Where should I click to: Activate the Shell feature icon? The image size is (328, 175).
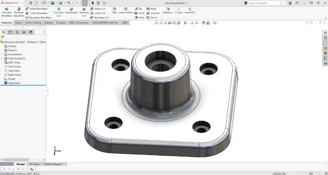click(140, 18)
